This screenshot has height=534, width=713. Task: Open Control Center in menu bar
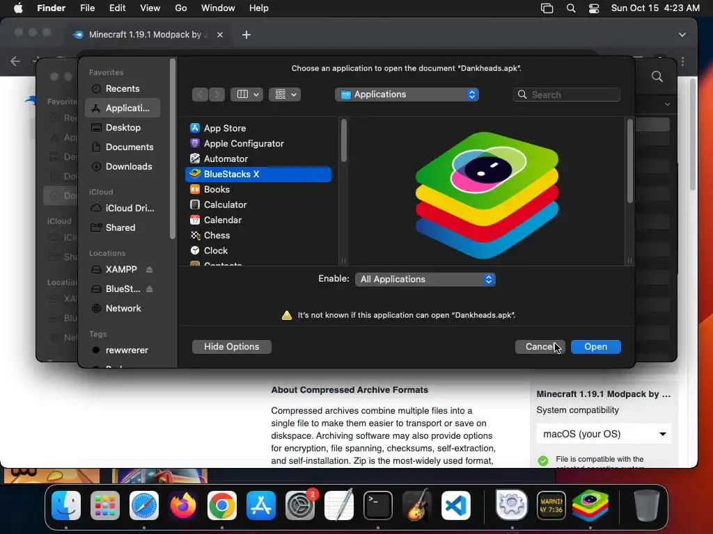click(594, 8)
